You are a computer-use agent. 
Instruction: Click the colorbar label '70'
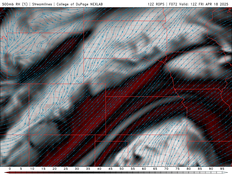pyautogui.click(x=166, y=169)
